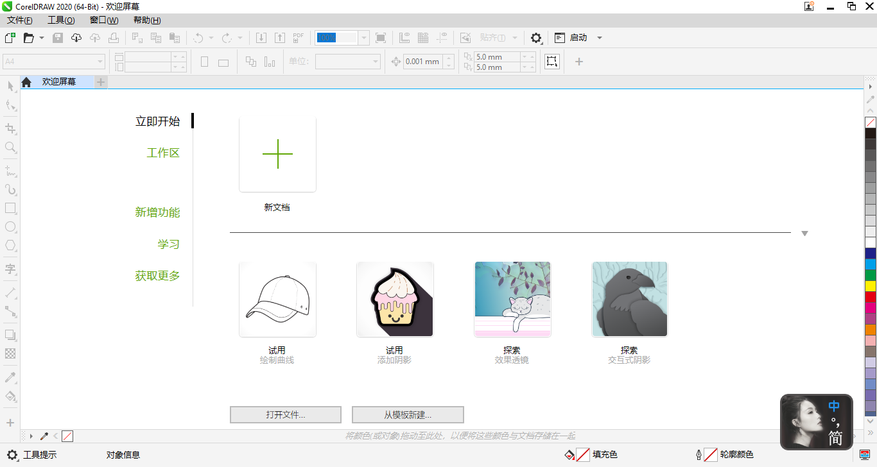Expand the document palette flyout arrow
Image resolution: width=877 pixels, height=467 pixels.
[x=31, y=436]
